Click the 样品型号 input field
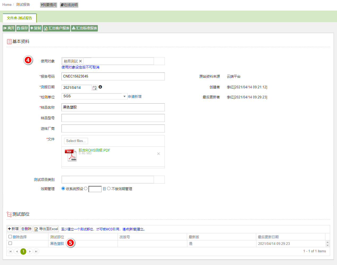 coord(113,118)
